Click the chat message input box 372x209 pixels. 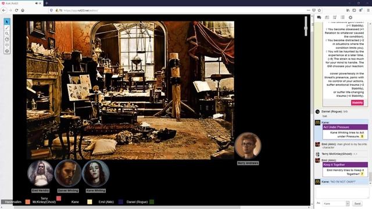[x=342, y=193]
